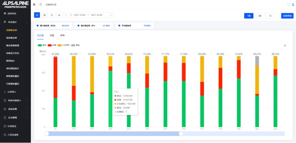Click the flag icon beside 状态统计
Screen dimensions: 296x143
coord(5,22)
